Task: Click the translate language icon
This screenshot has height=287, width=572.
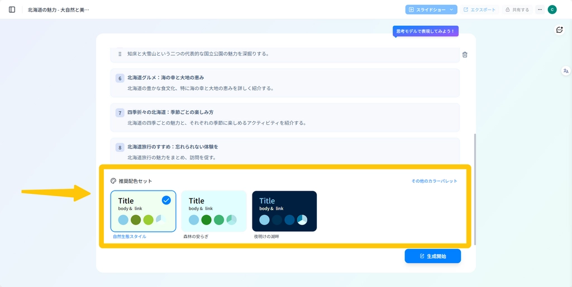Action: 566,71
